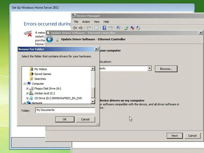The height and width of the screenshot is (153, 204).
Task: Click the Update Driver Software title bar icon
Action: pyautogui.click(x=48, y=33)
